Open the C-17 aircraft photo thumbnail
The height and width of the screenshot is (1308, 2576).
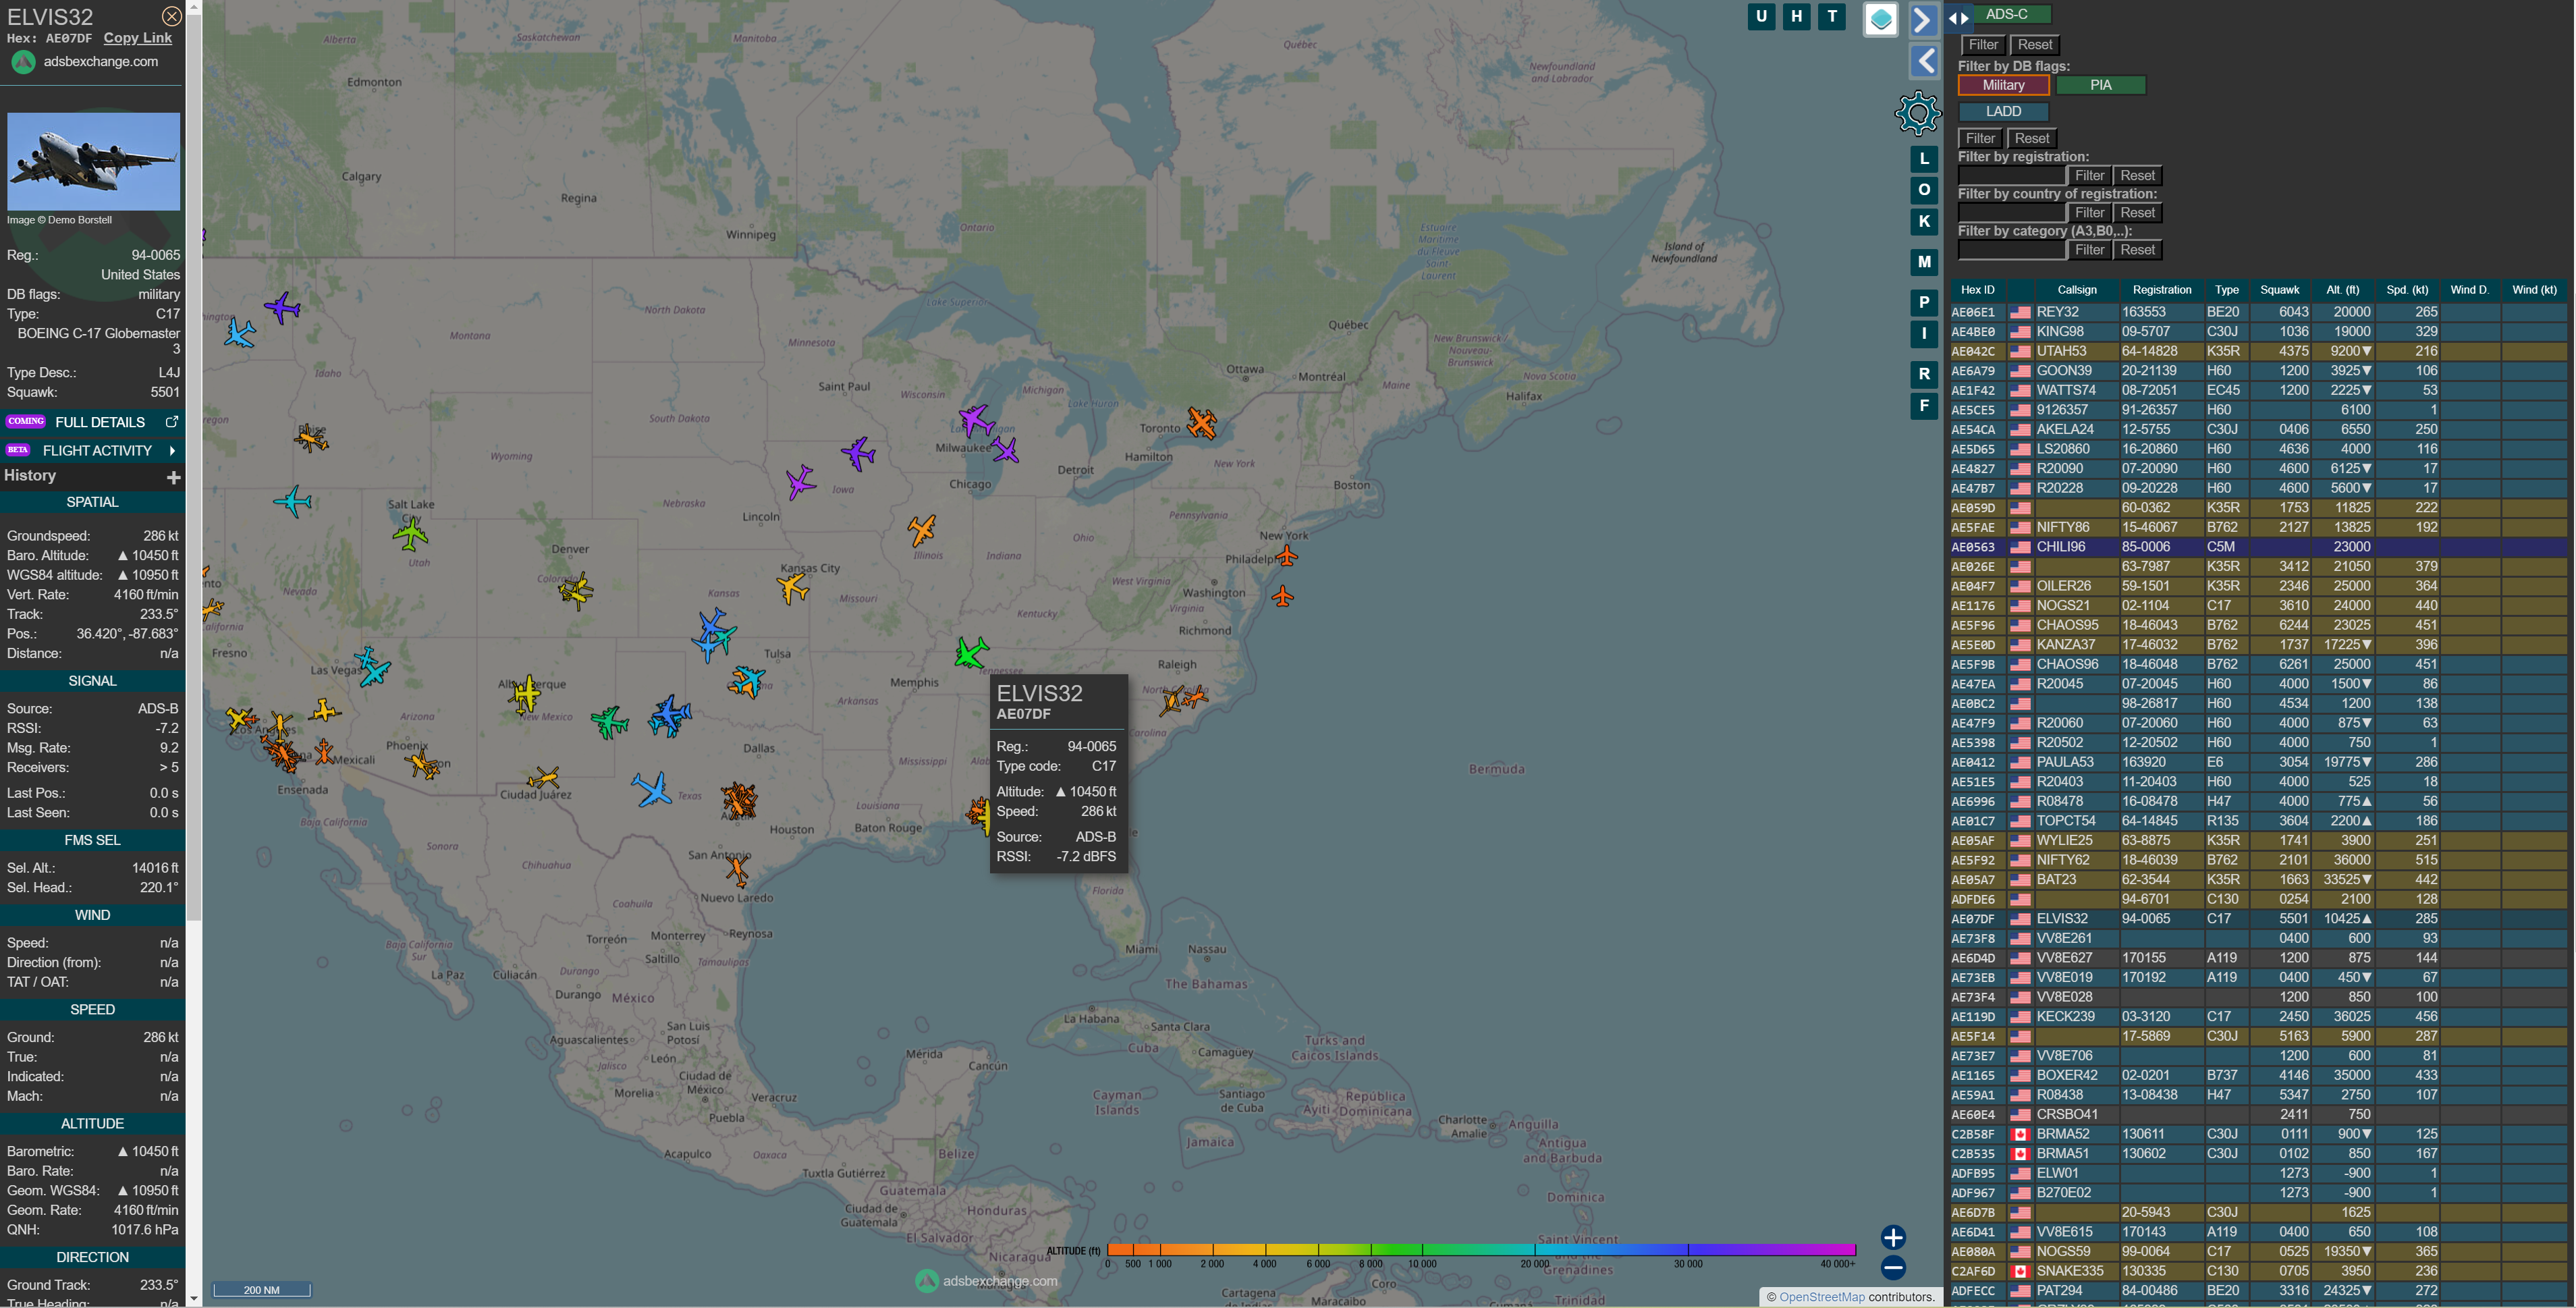(94, 161)
